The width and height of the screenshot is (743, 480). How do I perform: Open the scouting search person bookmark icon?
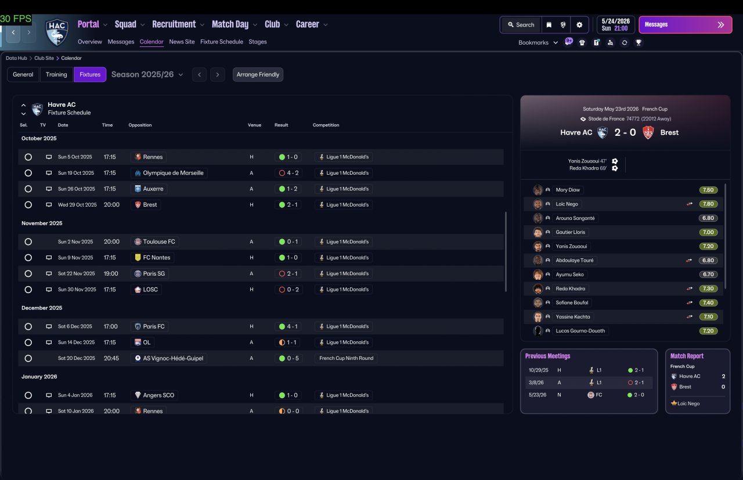610,42
